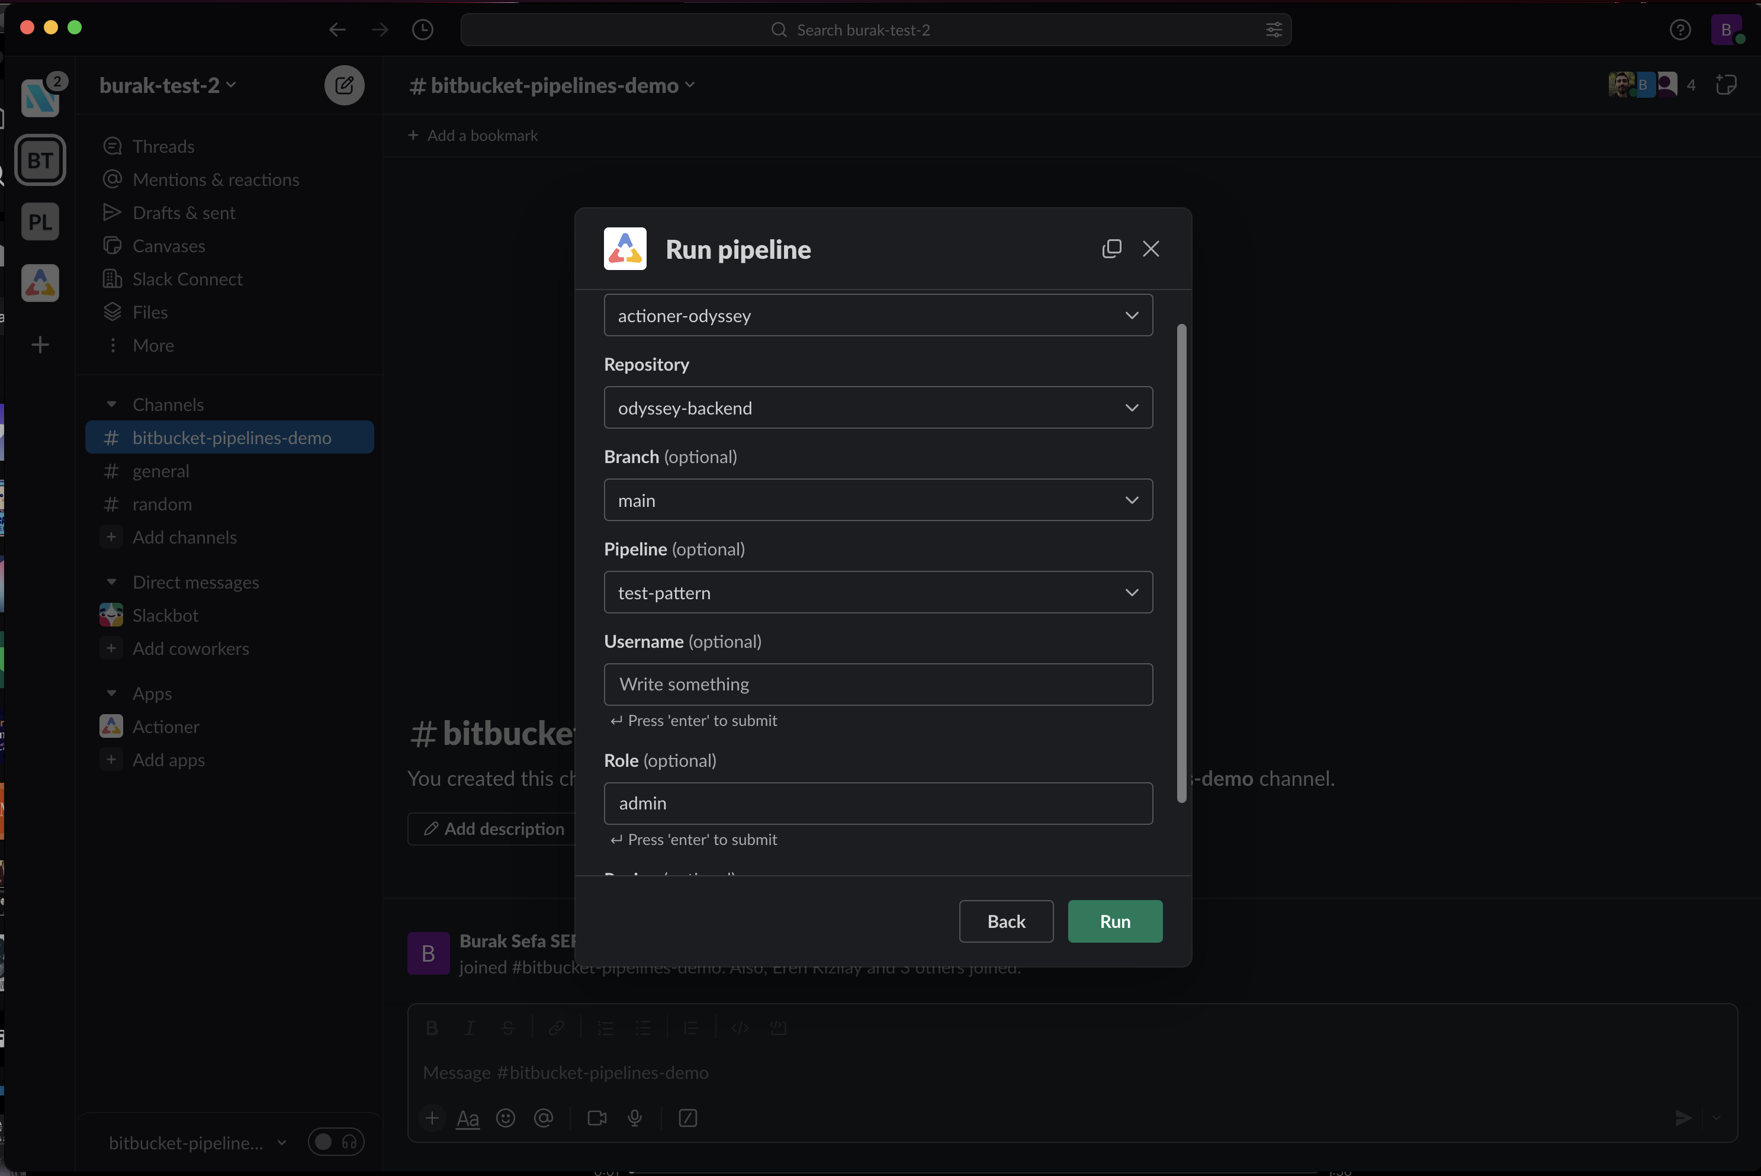The width and height of the screenshot is (1761, 1176).
Task: Collapse the Channels section
Action: pos(112,405)
